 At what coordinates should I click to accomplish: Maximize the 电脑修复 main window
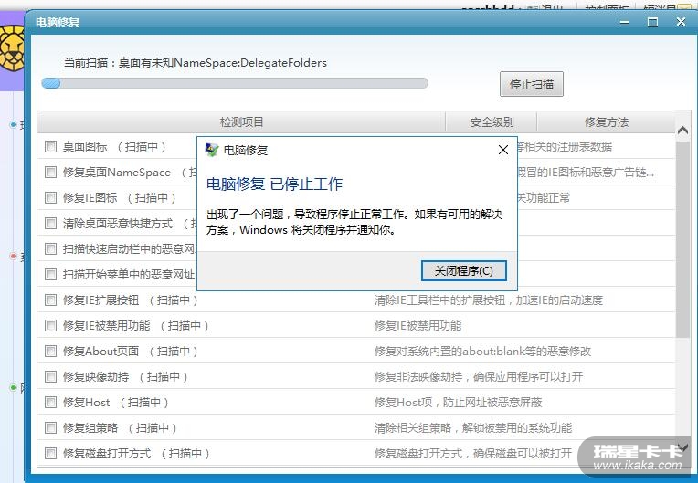coord(652,22)
